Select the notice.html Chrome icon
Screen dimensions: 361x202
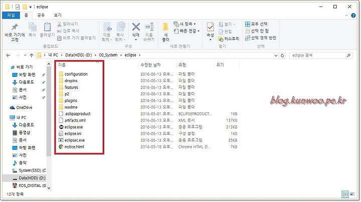tap(61, 146)
